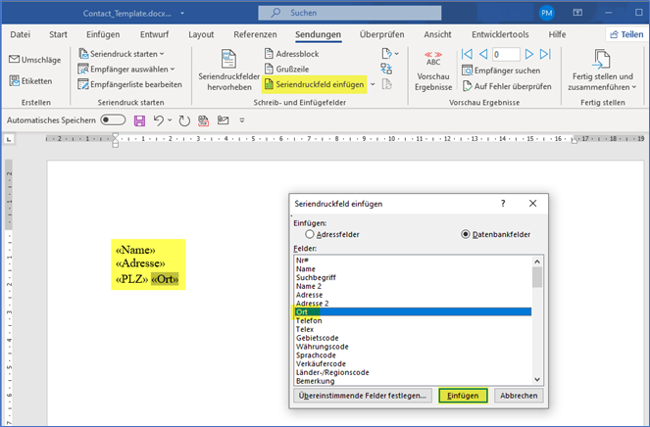This screenshot has width=650, height=427.
Task: Select the Adressfelder radio button
Action: pos(311,235)
